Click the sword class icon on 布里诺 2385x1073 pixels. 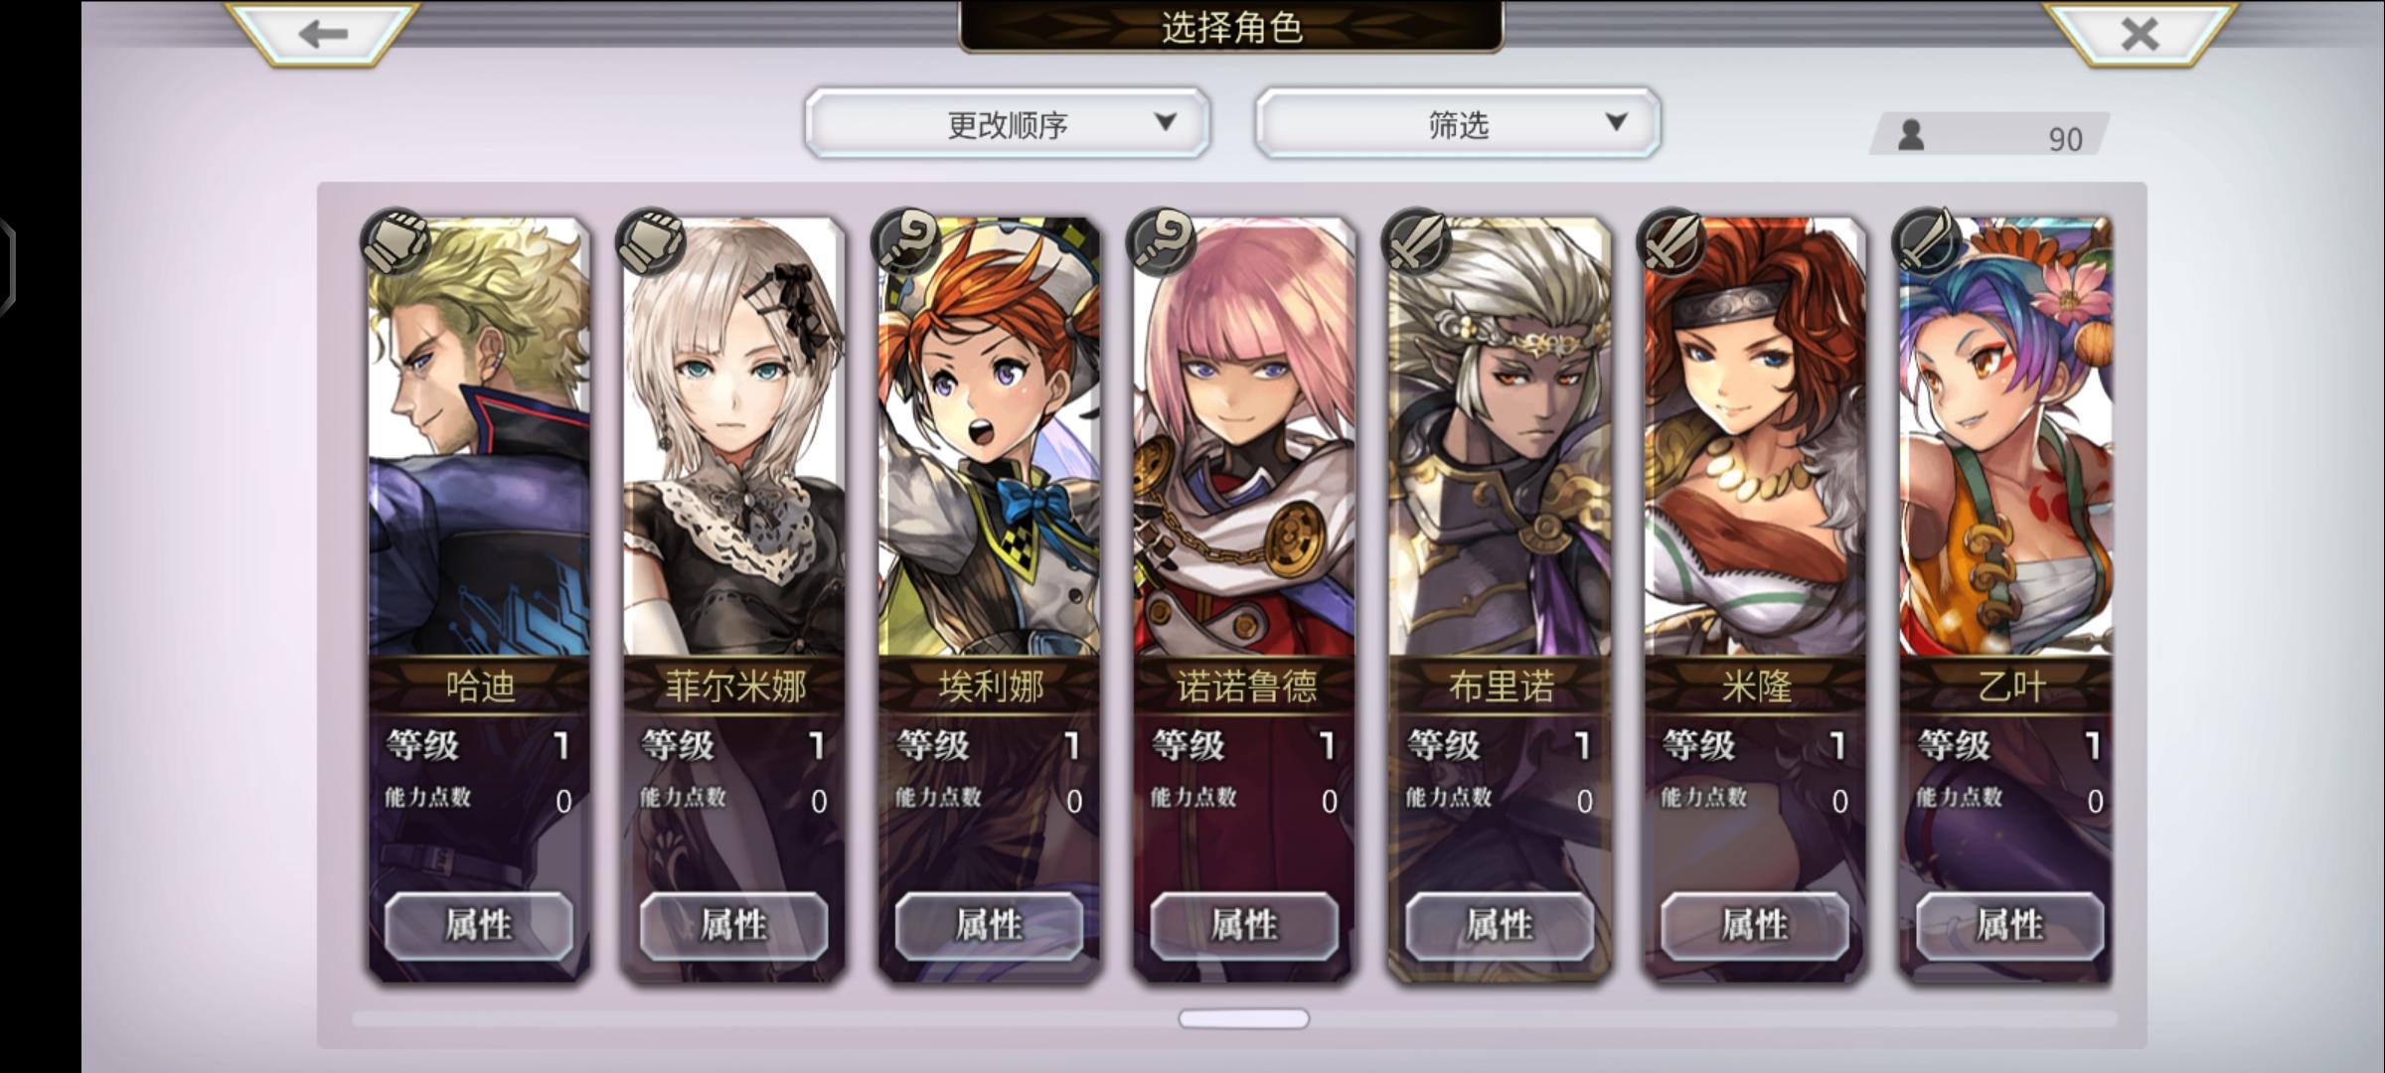pos(1416,241)
